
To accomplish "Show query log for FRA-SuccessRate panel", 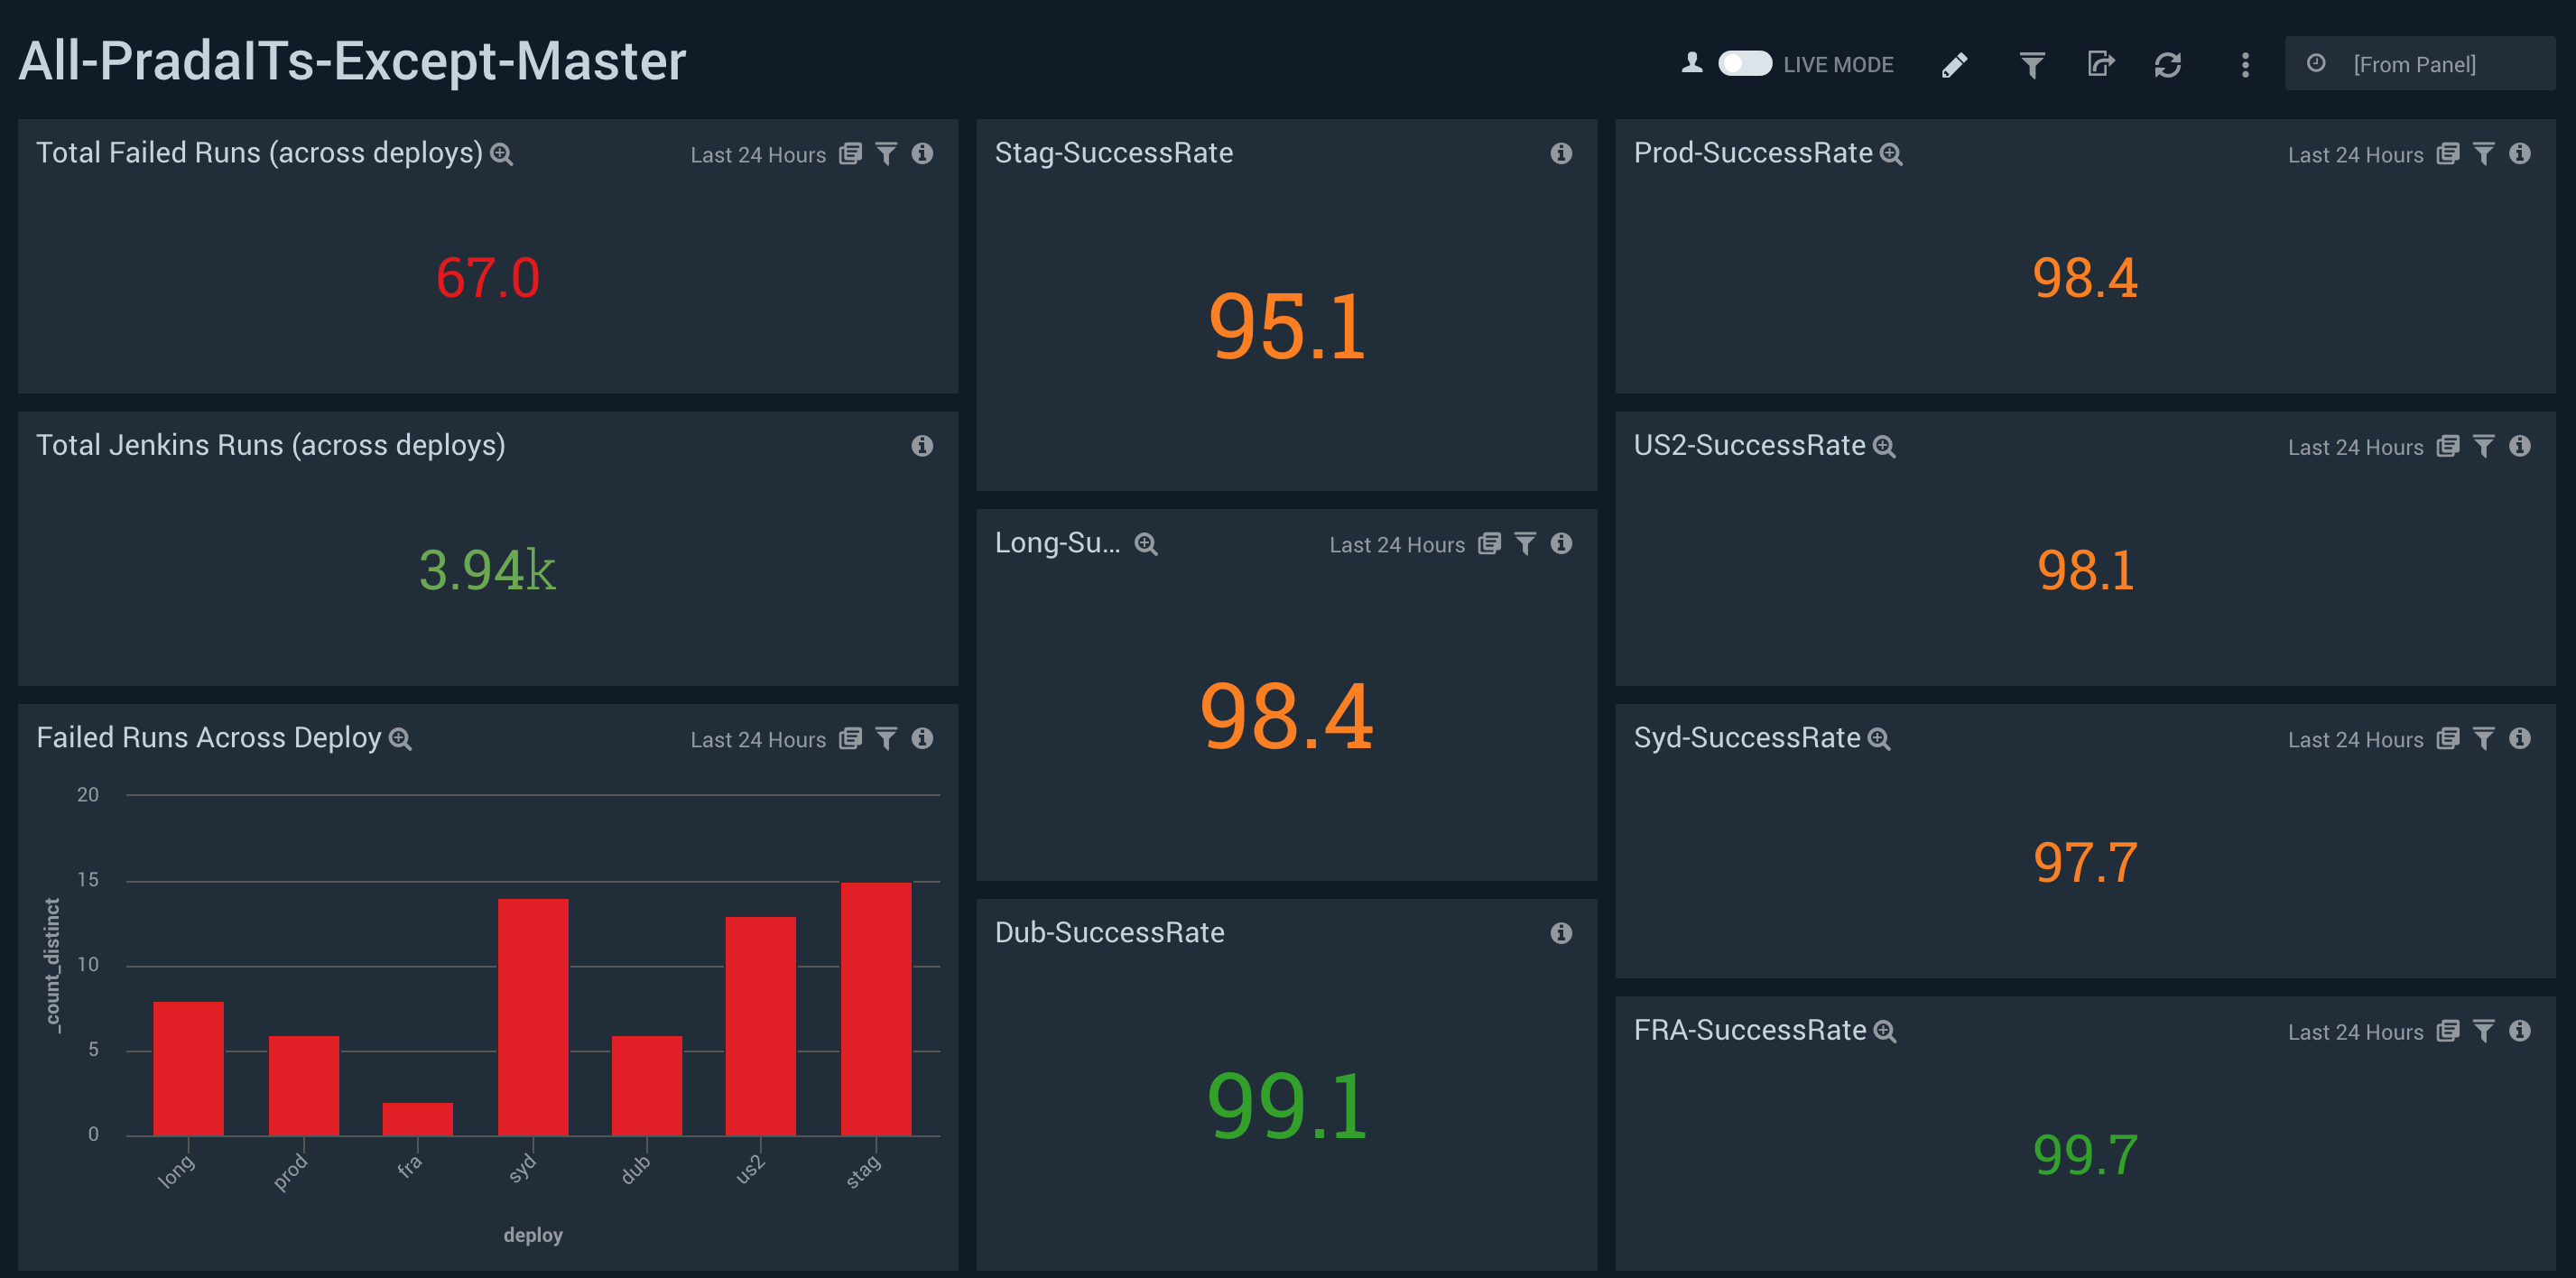I will point(2447,1031).
